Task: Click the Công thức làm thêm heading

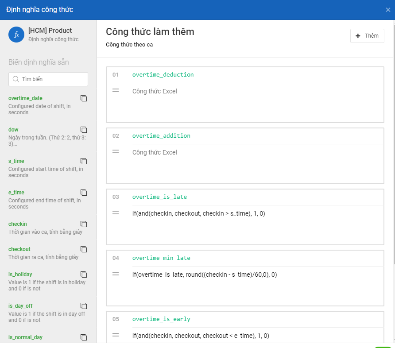Action: coord(150,32)
